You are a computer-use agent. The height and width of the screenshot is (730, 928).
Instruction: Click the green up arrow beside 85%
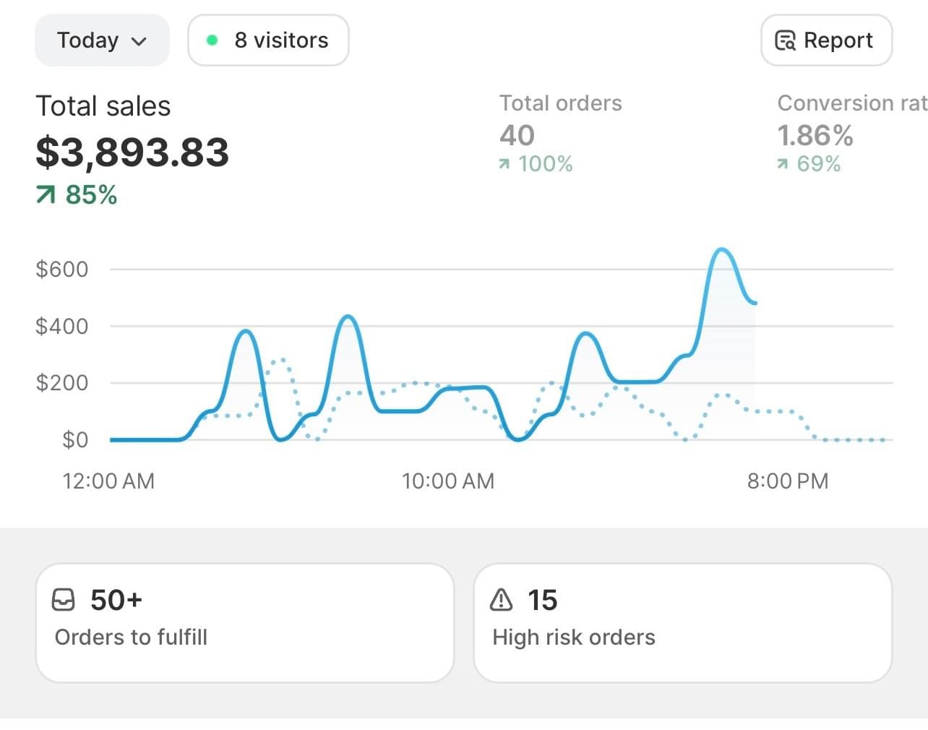[x=46, y=194]
